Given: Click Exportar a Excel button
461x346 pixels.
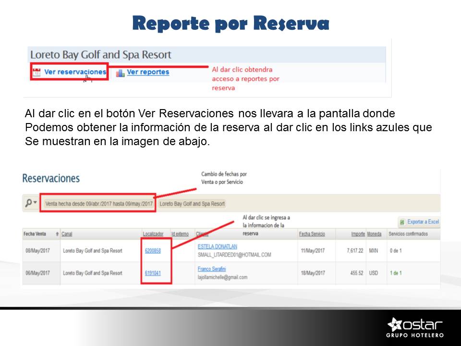Looking at the screenshot, I should click(423, 222).
